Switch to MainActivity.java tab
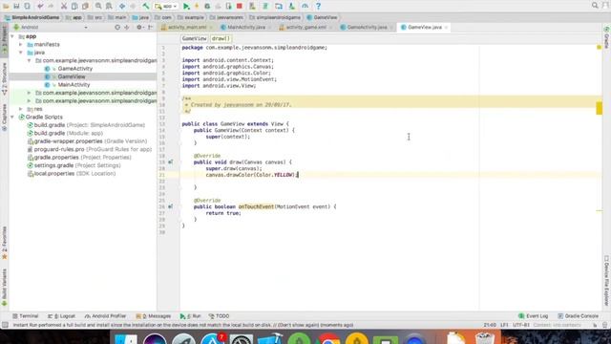Screen dimensions: 611x344 pyautogui.click(x=245, y=28)
